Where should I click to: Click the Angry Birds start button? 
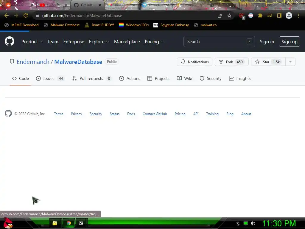coord(8,223)
